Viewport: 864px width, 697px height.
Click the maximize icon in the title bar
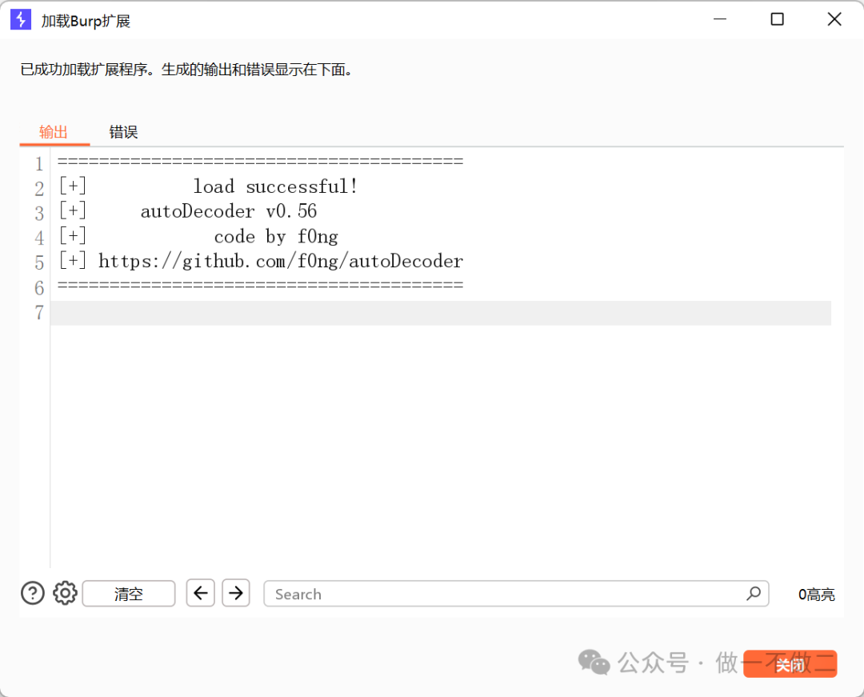[x=777, y=19]
